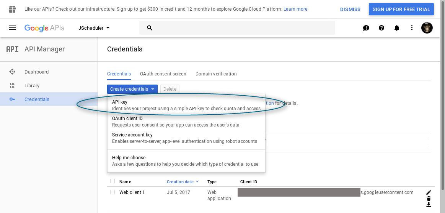The width and height of the screenshot is (445, 213).
Task: Select the API key menu option
Action: click(x=186, y=105)
